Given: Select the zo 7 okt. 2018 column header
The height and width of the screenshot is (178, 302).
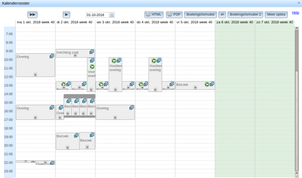Looking at the screenshot, I should point(274,22).
